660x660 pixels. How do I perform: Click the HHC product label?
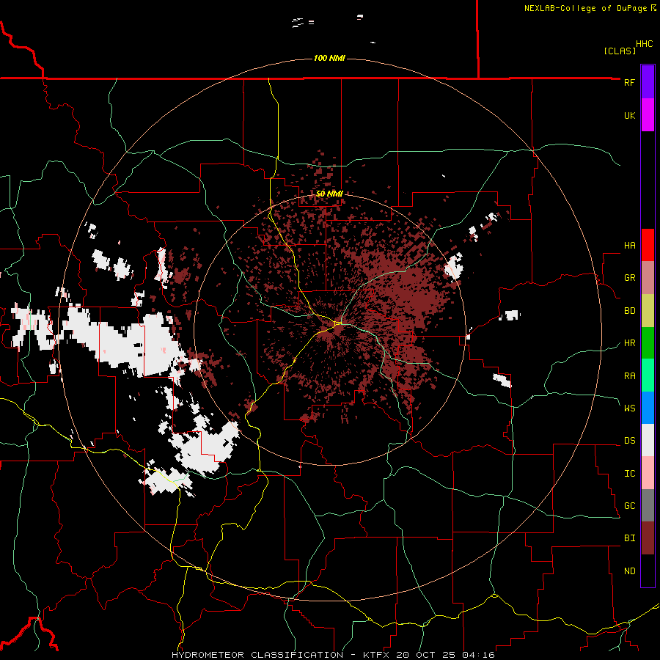tap(645, 44)
